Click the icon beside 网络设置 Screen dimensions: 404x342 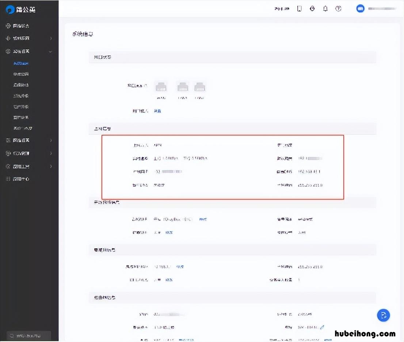[8, 140]
